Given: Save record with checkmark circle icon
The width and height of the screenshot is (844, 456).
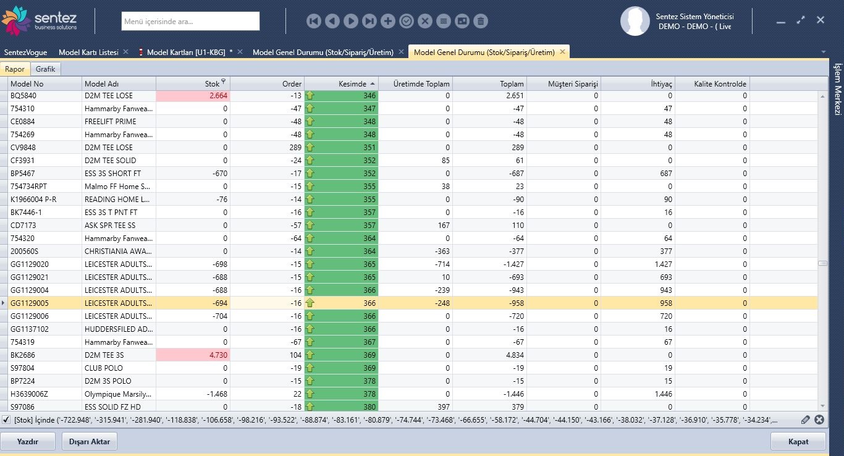Looking at the screenshot, I should click(406, 21).
